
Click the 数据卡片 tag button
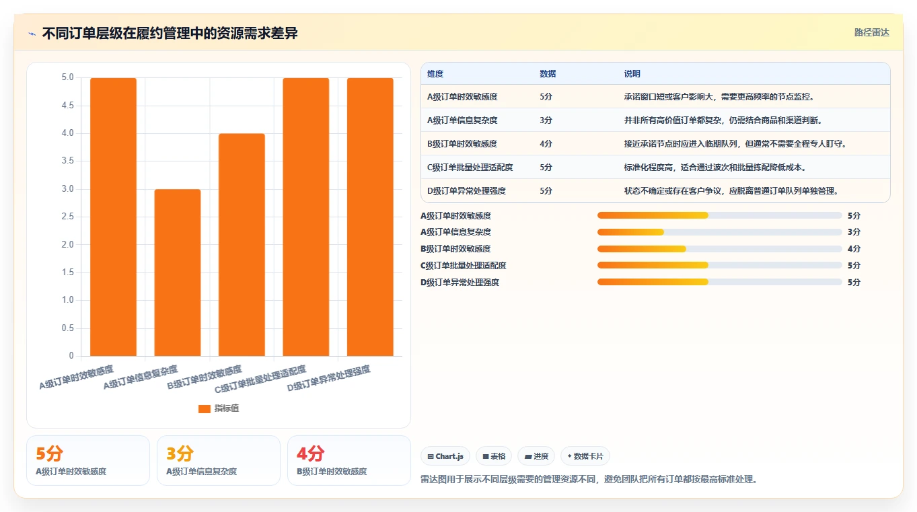[x=585, y=456]
